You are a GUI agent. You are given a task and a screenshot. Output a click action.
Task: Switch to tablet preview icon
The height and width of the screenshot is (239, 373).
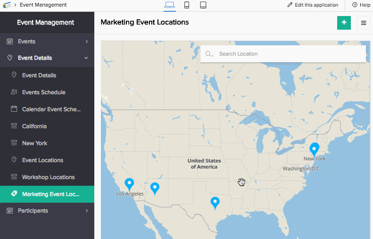tap(203, 5)
